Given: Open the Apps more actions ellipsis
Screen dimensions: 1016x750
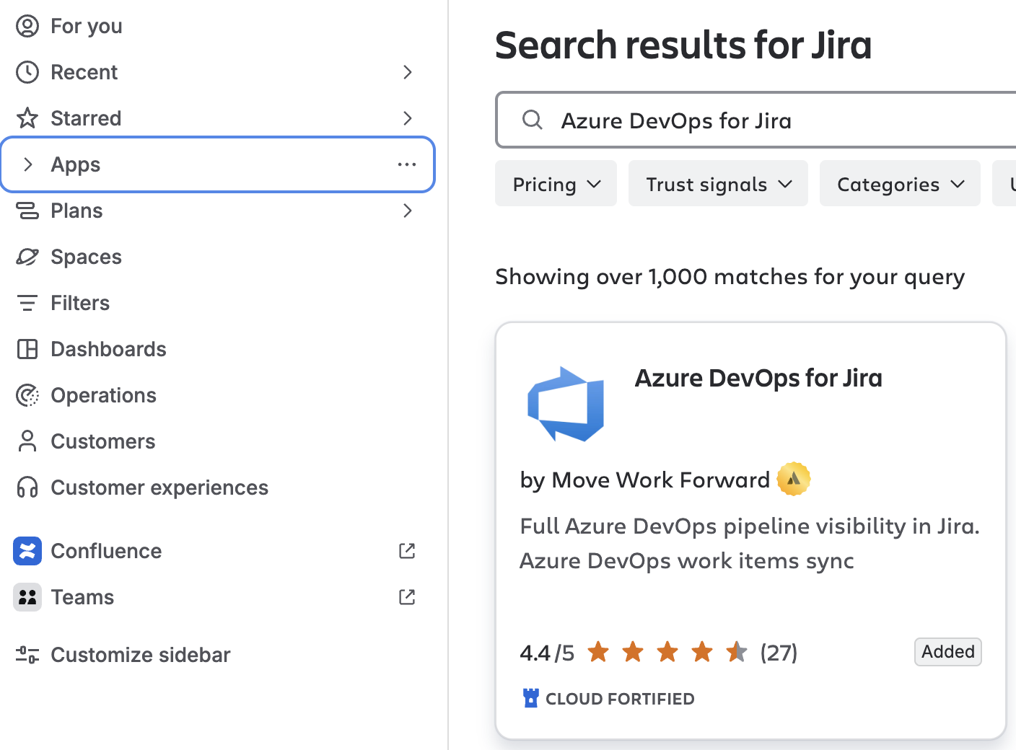Looking at the screenshot, I should (x=407, y=164).
